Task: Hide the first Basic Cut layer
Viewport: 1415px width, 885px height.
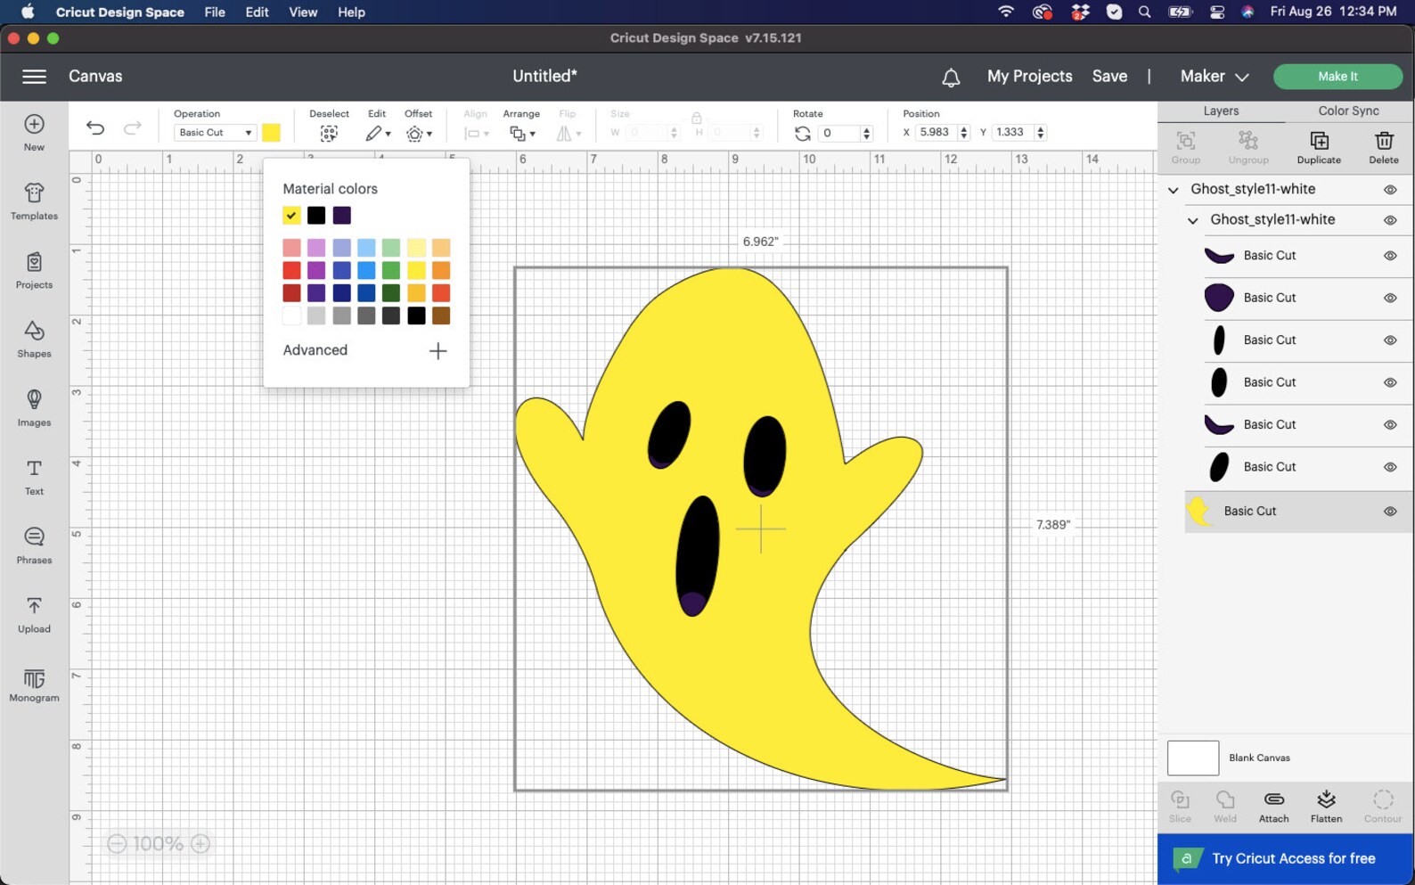Action: 1390,256
